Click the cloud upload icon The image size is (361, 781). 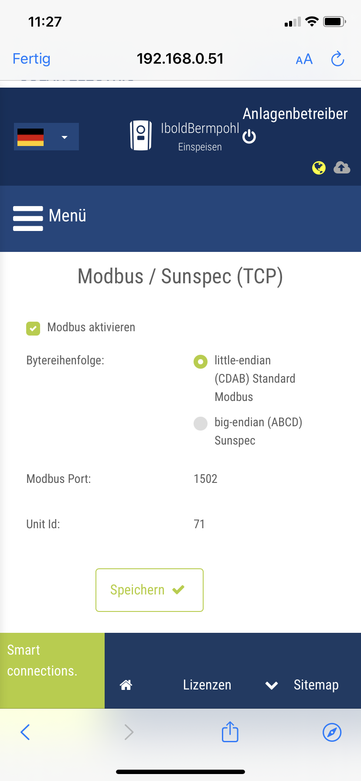point(342,167)
